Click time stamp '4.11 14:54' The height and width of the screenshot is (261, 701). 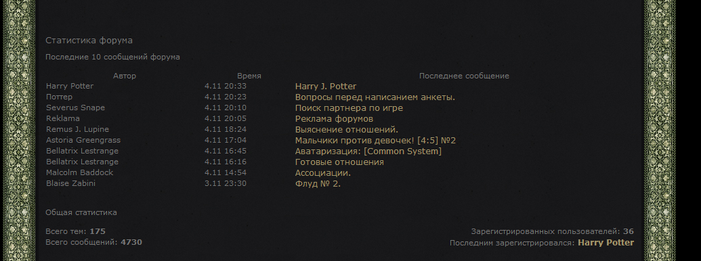(x=226, y=172)
